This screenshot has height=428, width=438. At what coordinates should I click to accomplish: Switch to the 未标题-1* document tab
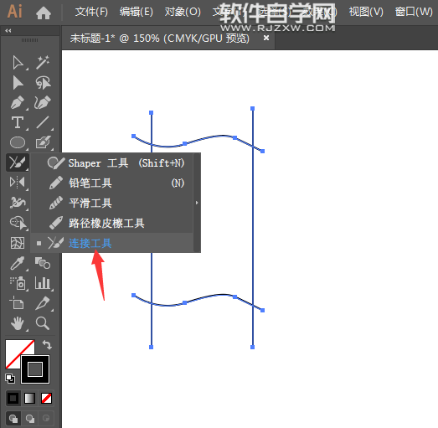159,38
